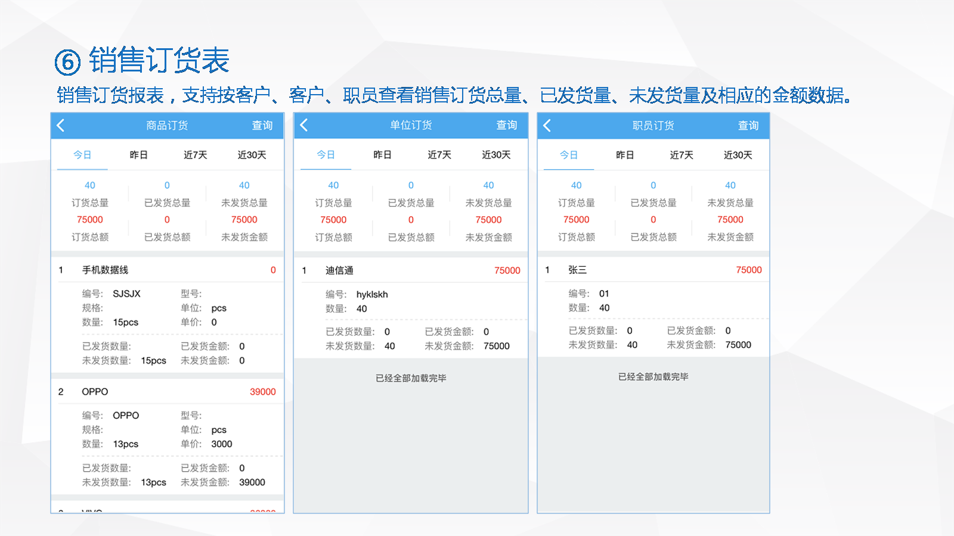Screen dimensions: 954x536
Task: Choose 近30天 tab in 单位订货 panel
Action: coord(496,155)
